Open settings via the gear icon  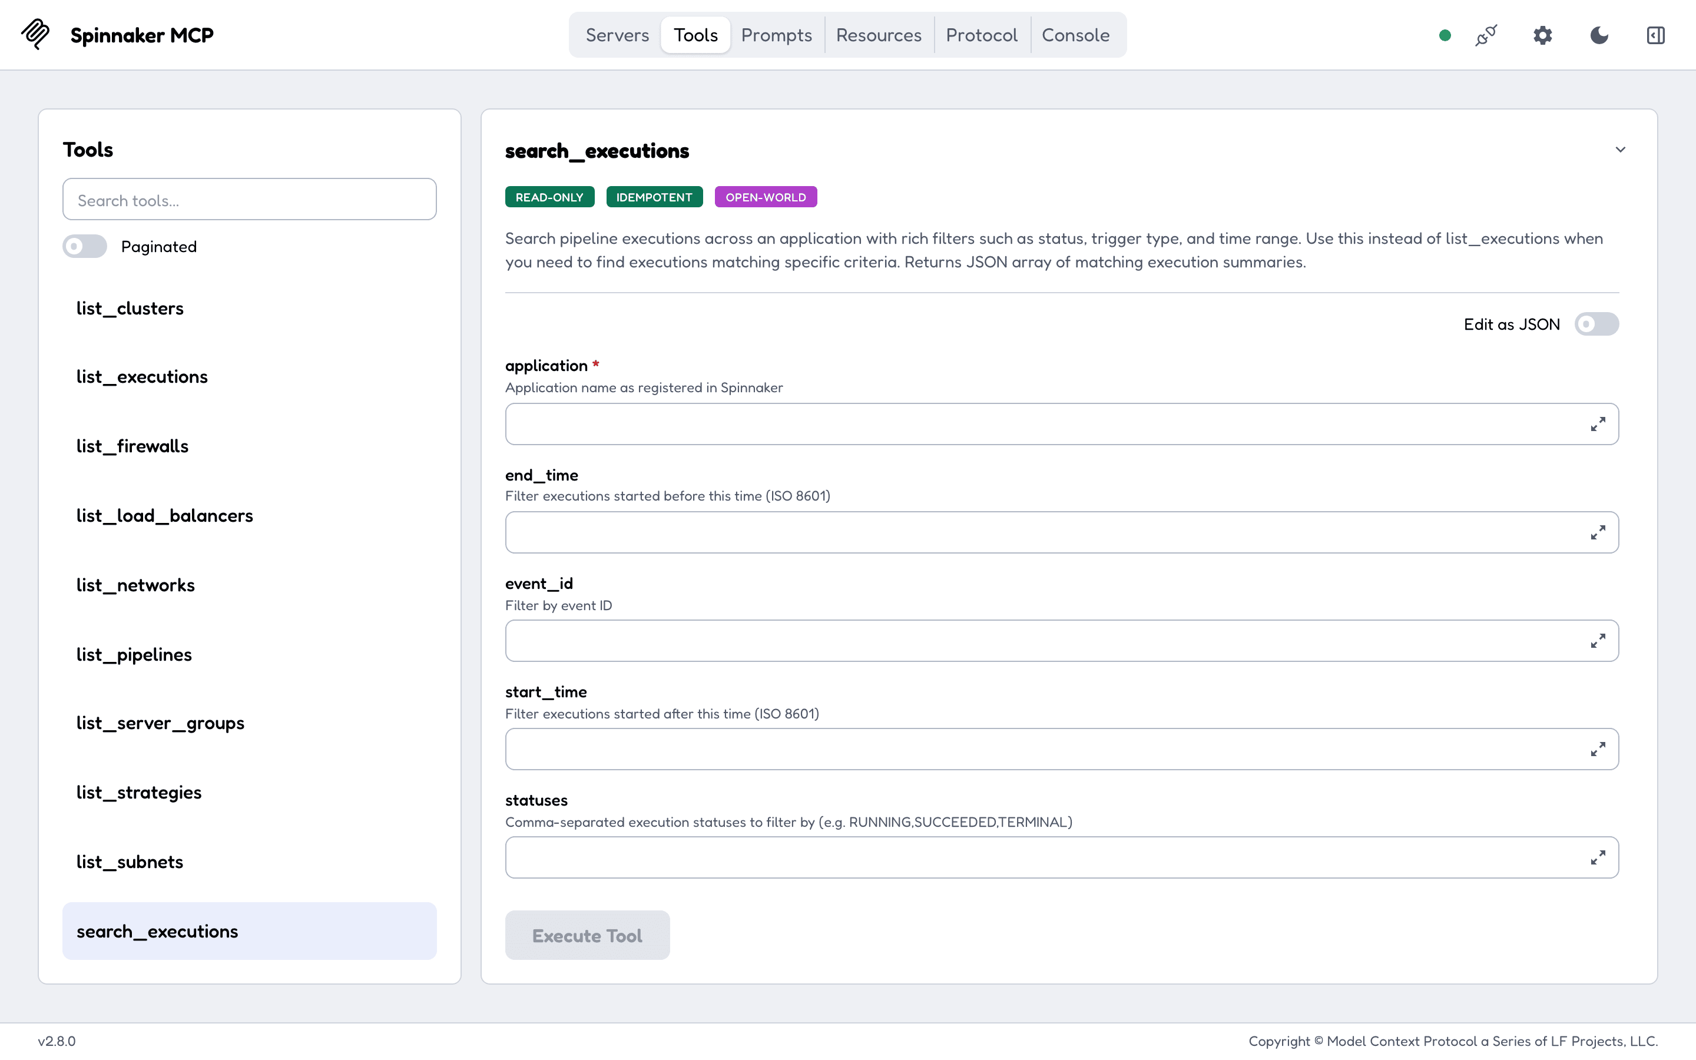pyautogui.click(x=1542, y=35)
